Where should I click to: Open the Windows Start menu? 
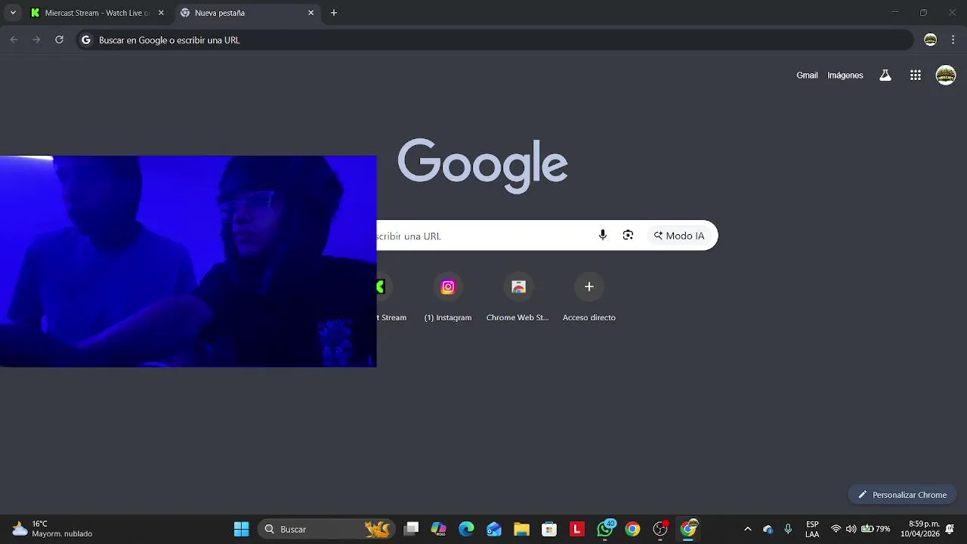242,529
